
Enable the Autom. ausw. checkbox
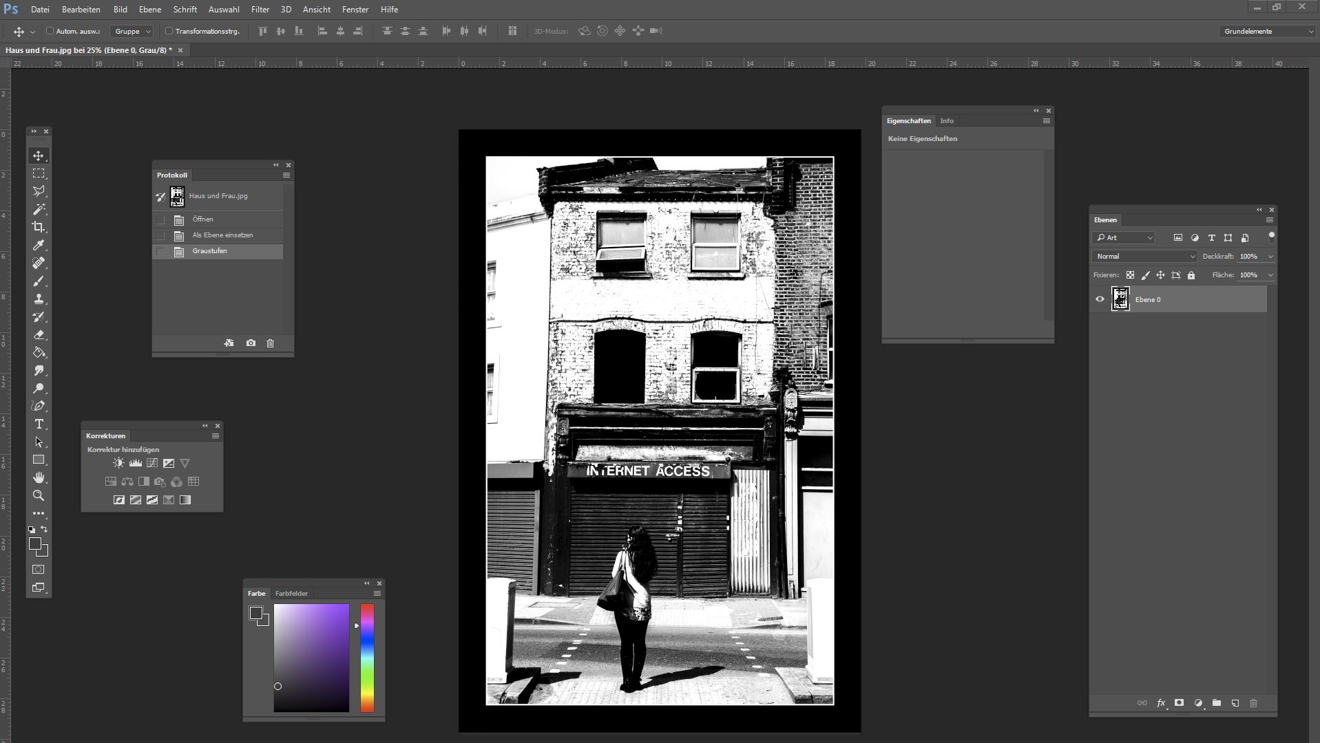(50, 31)
